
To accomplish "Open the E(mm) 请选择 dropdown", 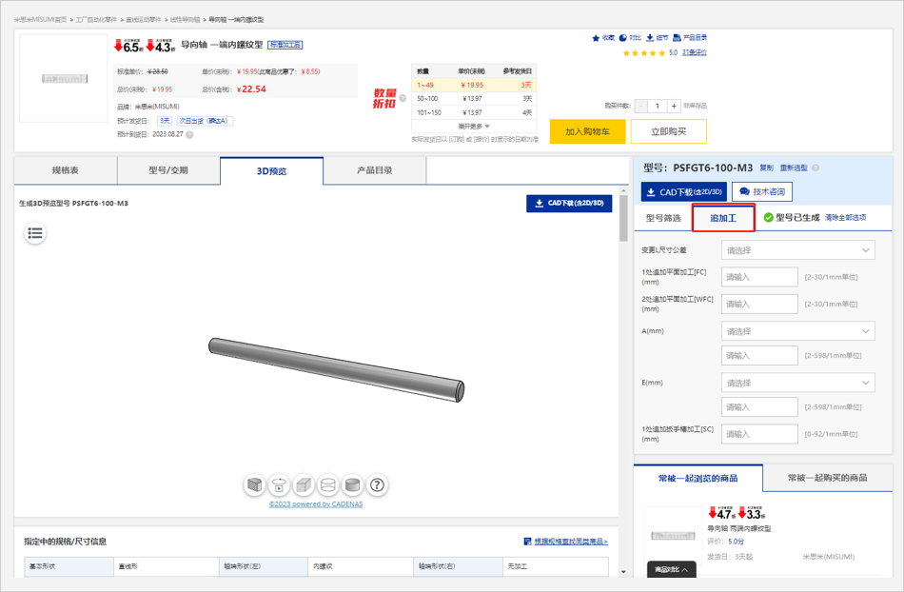I will point(797,383).
